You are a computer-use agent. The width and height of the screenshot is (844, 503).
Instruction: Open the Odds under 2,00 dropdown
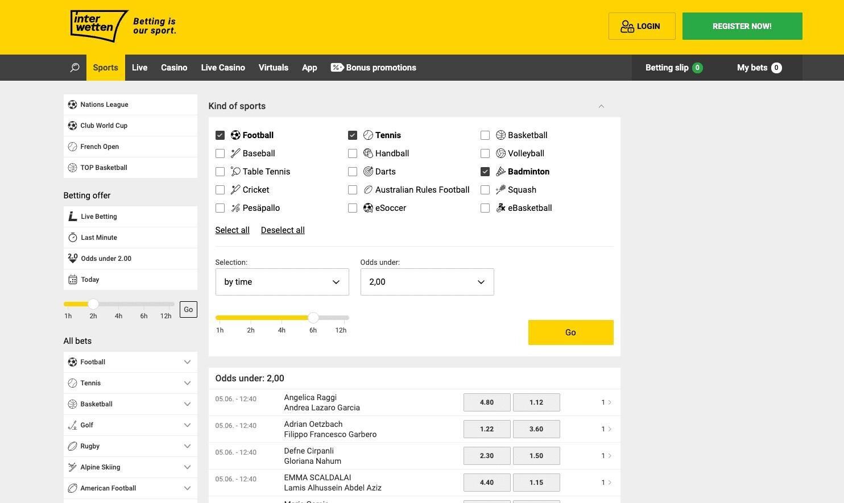coord(427,282)
